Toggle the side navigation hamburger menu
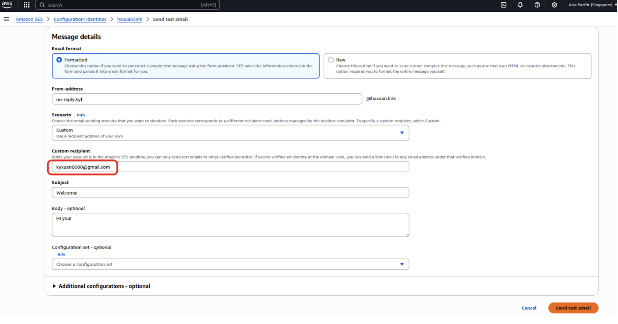This screenshot has width=618, height=324. click(x=6, y=19)
